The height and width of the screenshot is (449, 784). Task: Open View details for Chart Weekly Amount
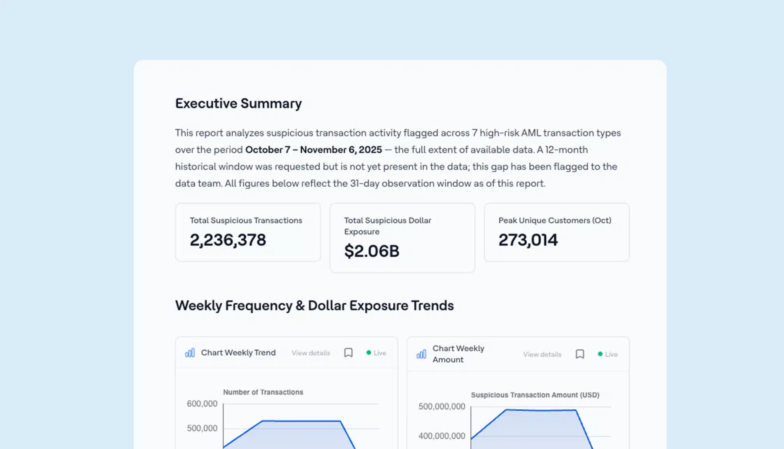point(542,354)
